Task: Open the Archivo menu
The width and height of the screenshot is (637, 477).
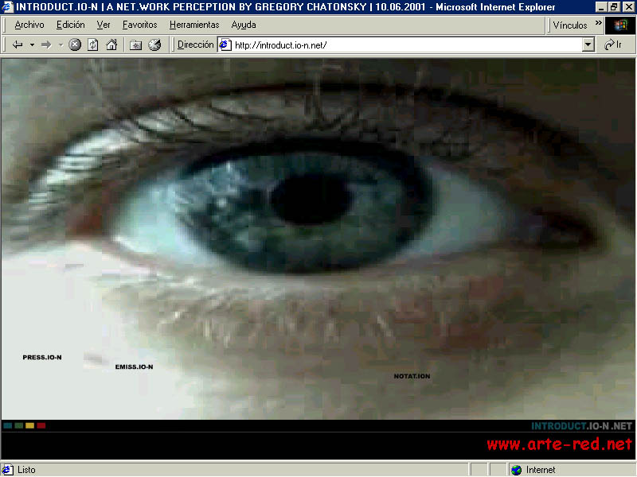Action: coord(29,25)
